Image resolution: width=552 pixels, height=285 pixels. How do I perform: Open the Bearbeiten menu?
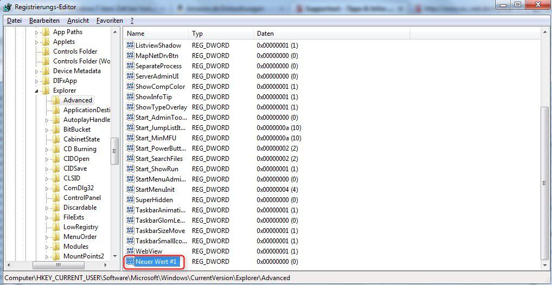(44, 20)
